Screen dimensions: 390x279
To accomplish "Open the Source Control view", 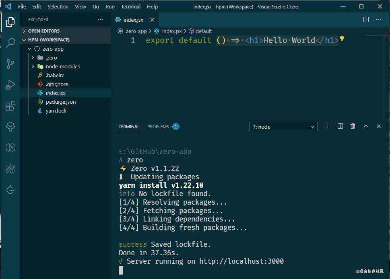I will [10, 64].
